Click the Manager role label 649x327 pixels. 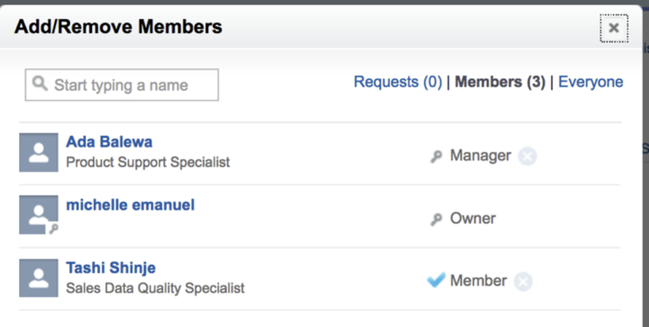(480, 156)
